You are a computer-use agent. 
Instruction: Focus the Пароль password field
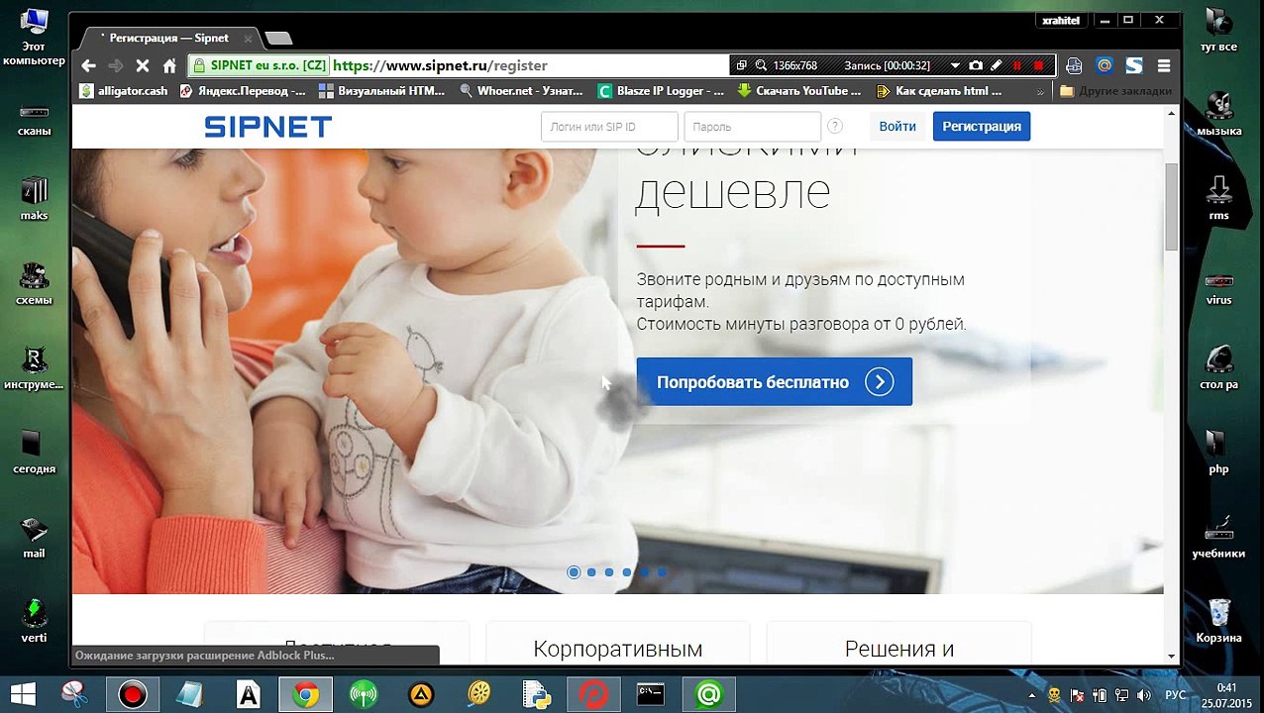(753, 127)
